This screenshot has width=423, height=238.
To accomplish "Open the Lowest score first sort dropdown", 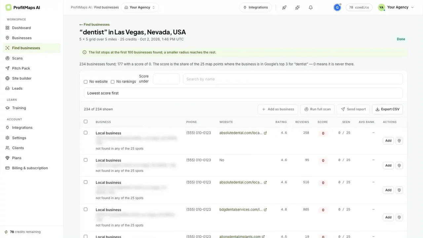I will (x=243, y=93).
